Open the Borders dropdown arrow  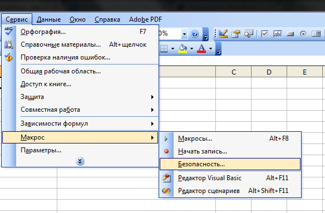(173, 49)
